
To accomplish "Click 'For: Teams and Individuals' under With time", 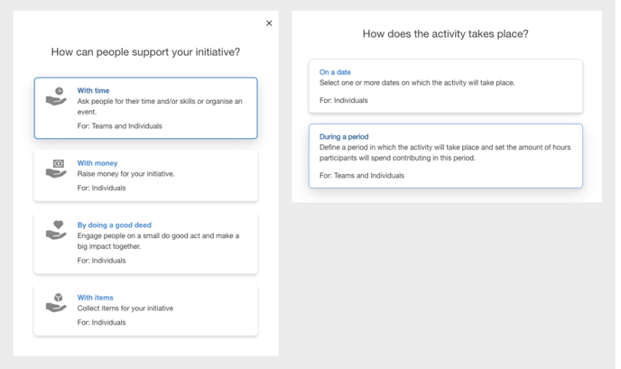I will [x=120, y=126].
